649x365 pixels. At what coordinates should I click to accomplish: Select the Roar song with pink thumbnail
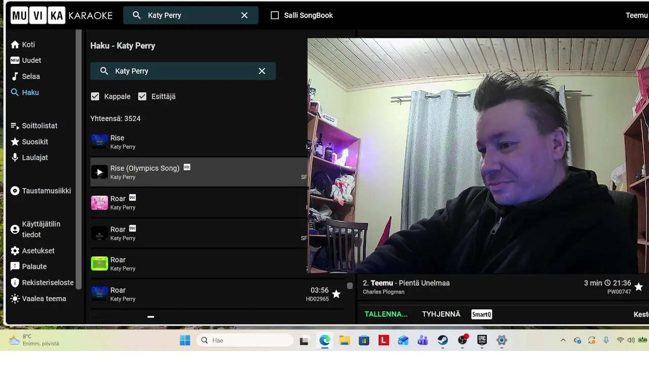(199, 203)
